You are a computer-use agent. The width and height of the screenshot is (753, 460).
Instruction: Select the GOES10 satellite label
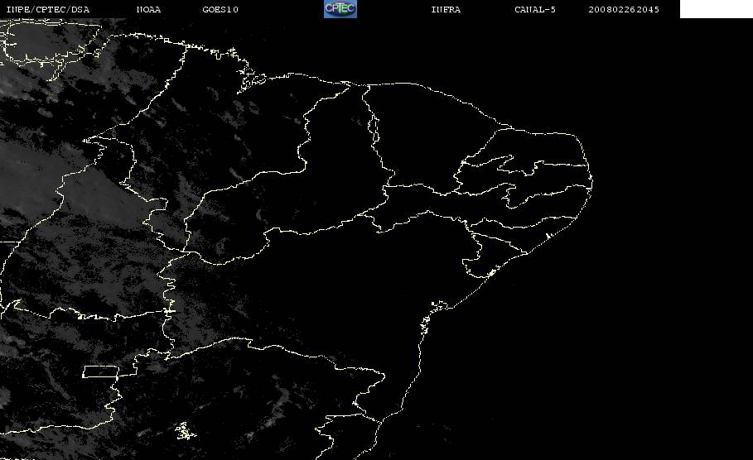(220, 9)
